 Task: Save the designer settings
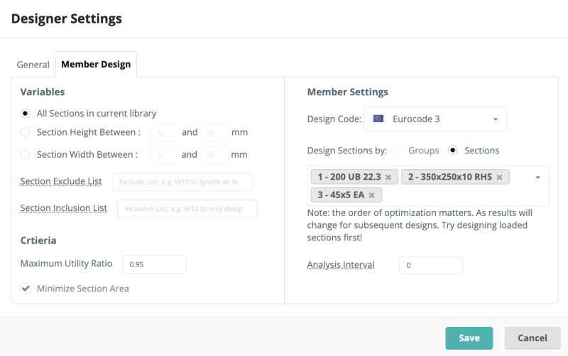[x=469, y=338]
